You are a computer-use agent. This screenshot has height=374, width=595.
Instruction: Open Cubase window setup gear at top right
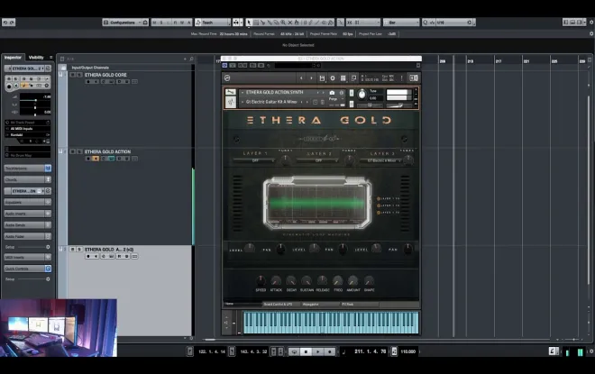coord(591,23)
